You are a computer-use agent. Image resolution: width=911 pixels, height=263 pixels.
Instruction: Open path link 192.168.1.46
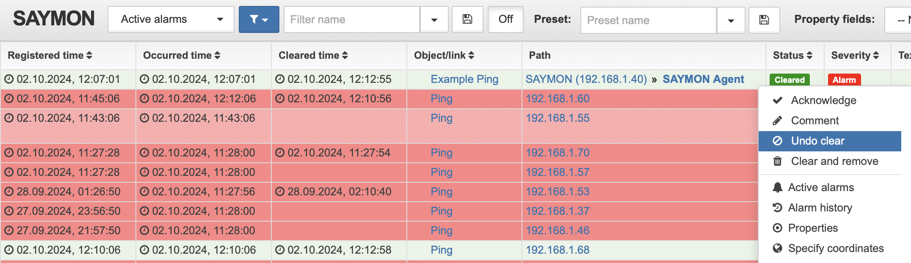(558, 230)
